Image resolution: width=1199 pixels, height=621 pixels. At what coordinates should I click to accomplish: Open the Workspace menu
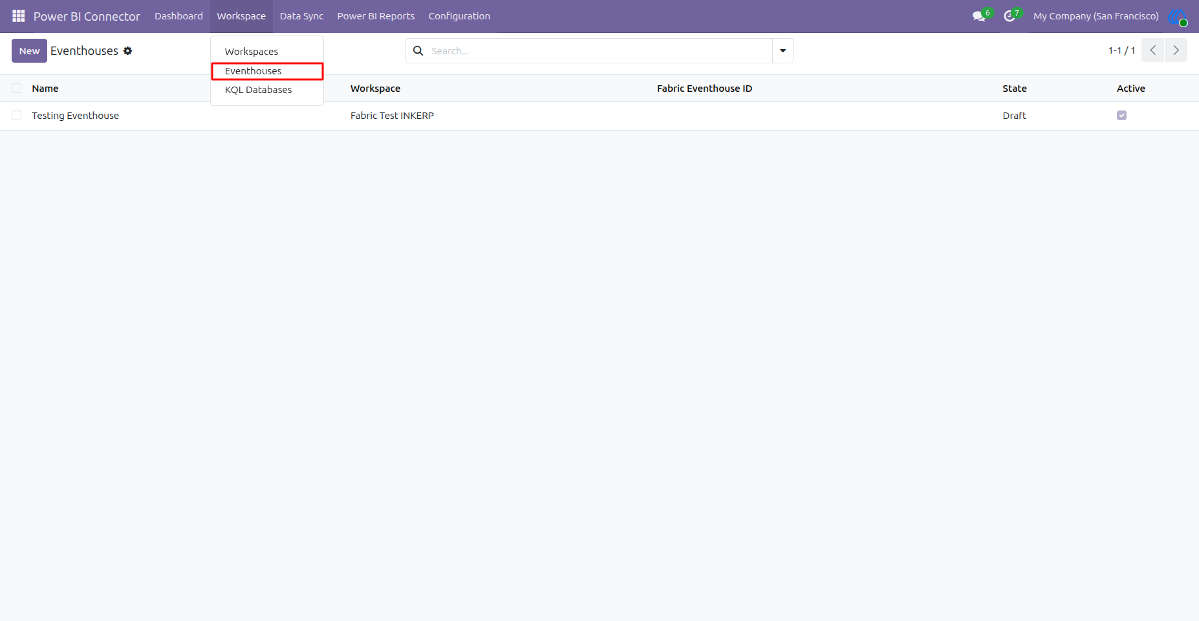pyautogui.click(x=241, y=16)
